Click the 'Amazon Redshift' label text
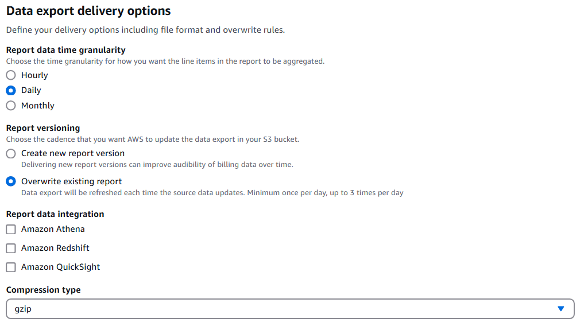The height and width of the screenshot is (326, 584). [x=55, y=248]
